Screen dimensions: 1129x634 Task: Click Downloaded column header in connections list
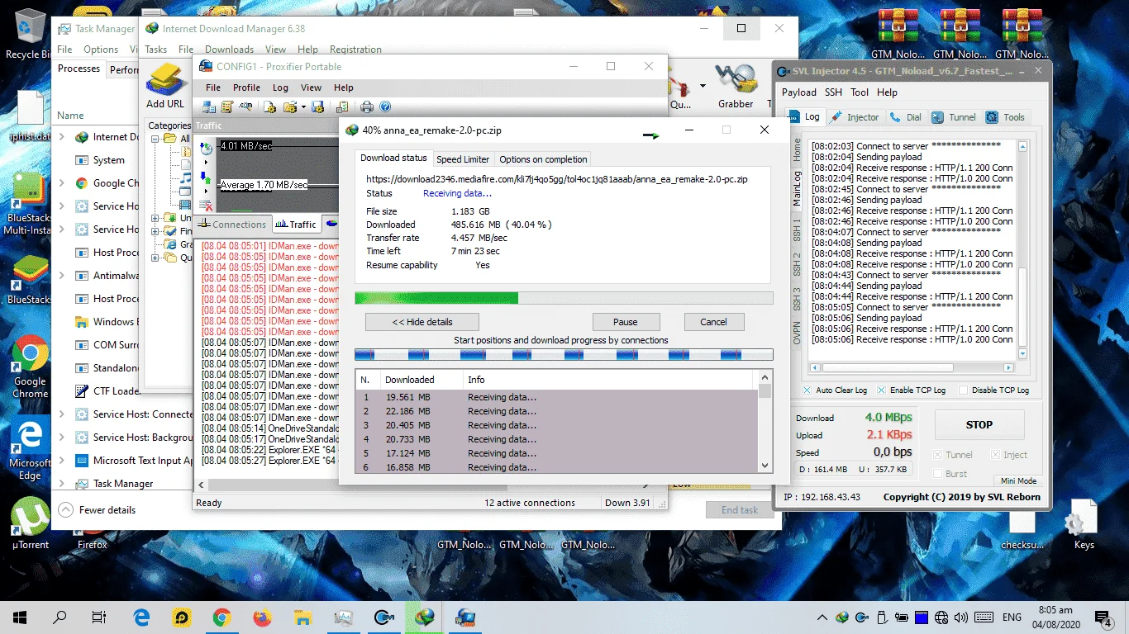click(420, 380)
